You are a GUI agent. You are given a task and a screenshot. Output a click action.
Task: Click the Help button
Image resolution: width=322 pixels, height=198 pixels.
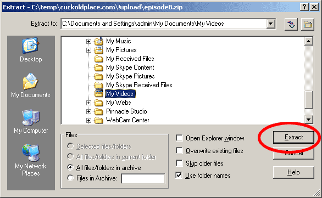point(293,172)
